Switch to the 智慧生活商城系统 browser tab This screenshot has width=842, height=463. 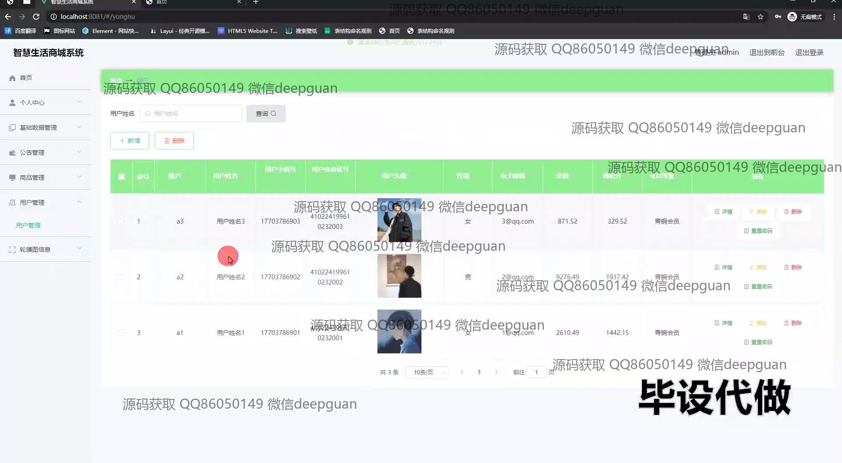(x=88, y=2)
